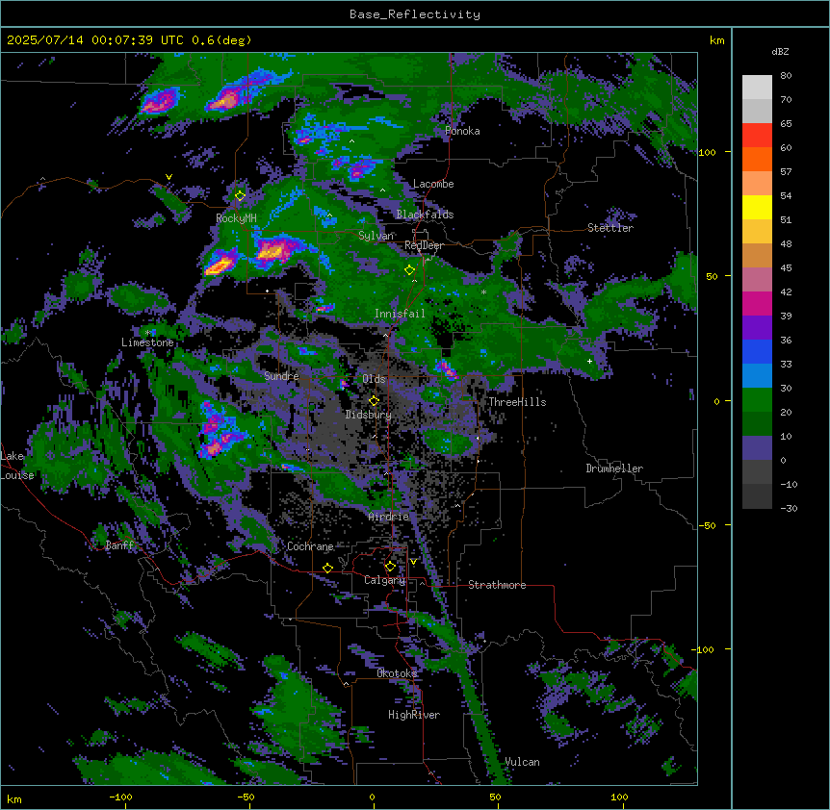The height and width of the screenshot is (810, 830).
Task: Click the km unit label on the bottom axis
Action: [x=14, y=798]
